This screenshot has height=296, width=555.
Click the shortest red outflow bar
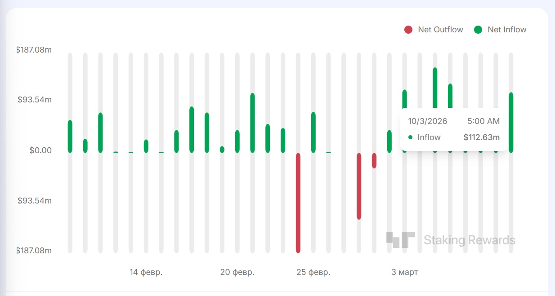(x=374, y=160)
